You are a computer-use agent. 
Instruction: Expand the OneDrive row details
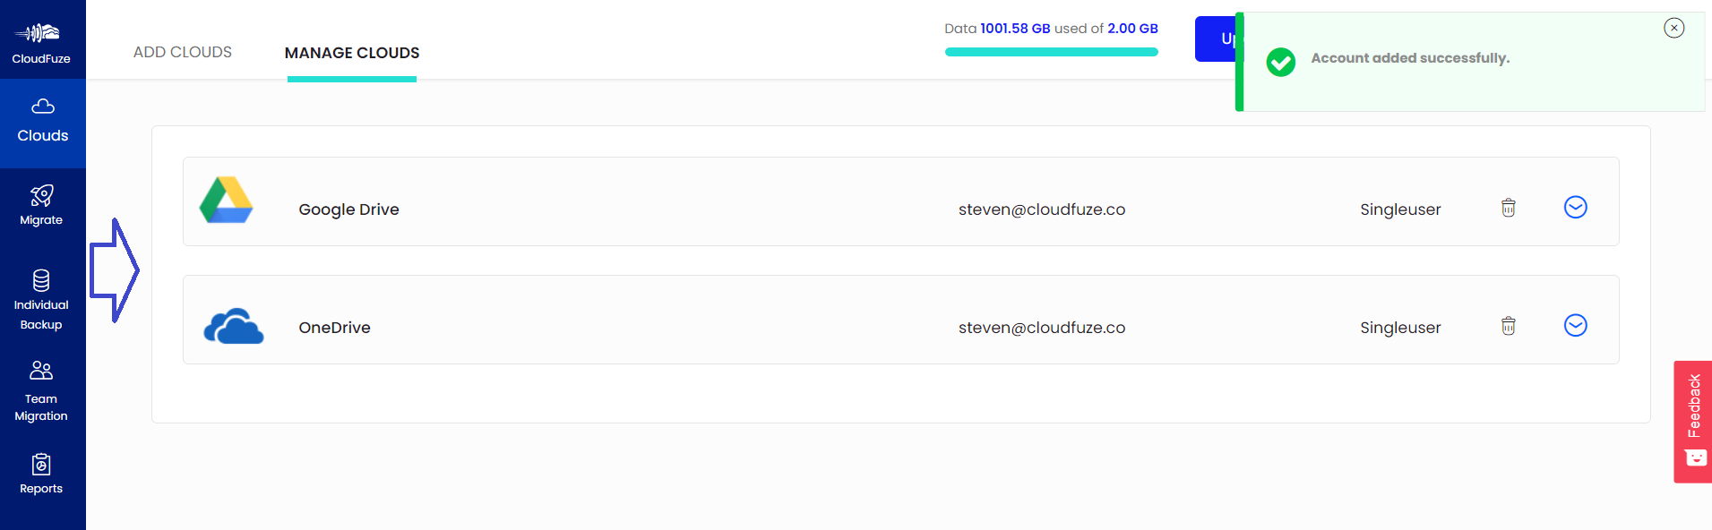coord(1576,325)
